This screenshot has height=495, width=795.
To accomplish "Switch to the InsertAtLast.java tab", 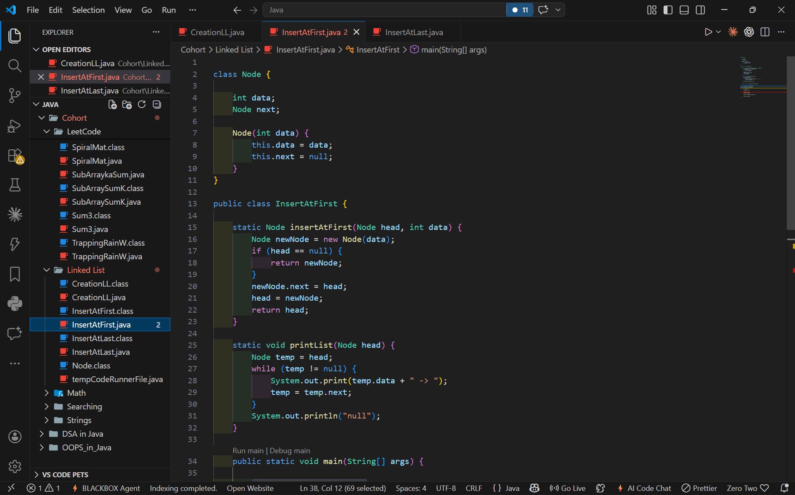I will click(413, 32).
